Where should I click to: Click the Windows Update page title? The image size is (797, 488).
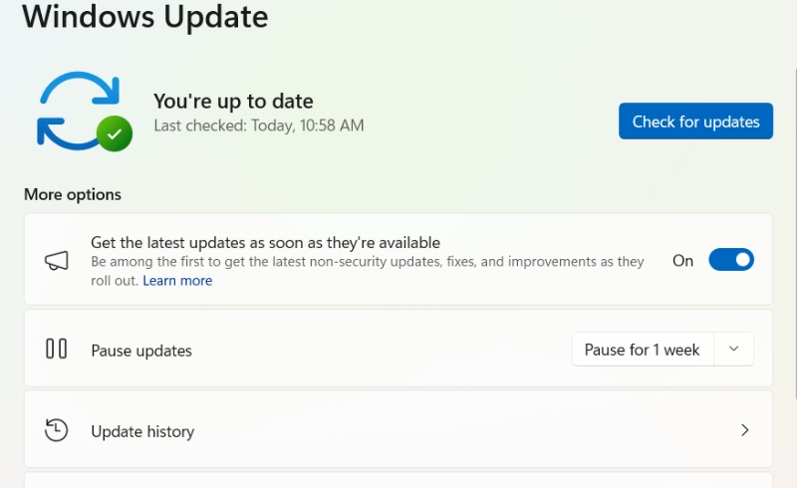144,16
